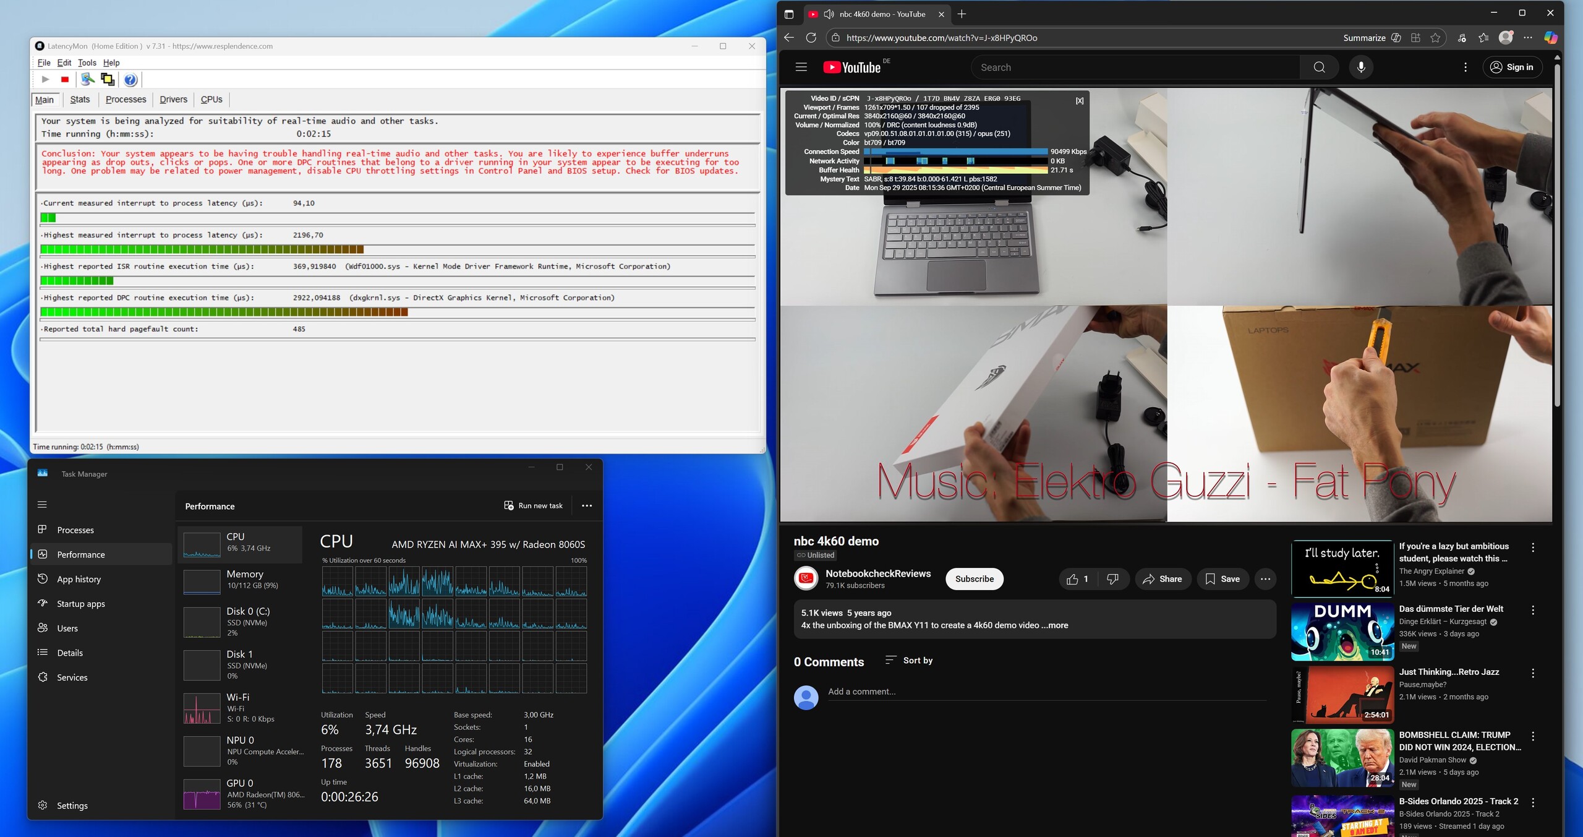This screenshot has width=1583, height=837.
Task: Open YouTube hamburger guide menu
Action: pyautogui.click(x=801, y=67)
